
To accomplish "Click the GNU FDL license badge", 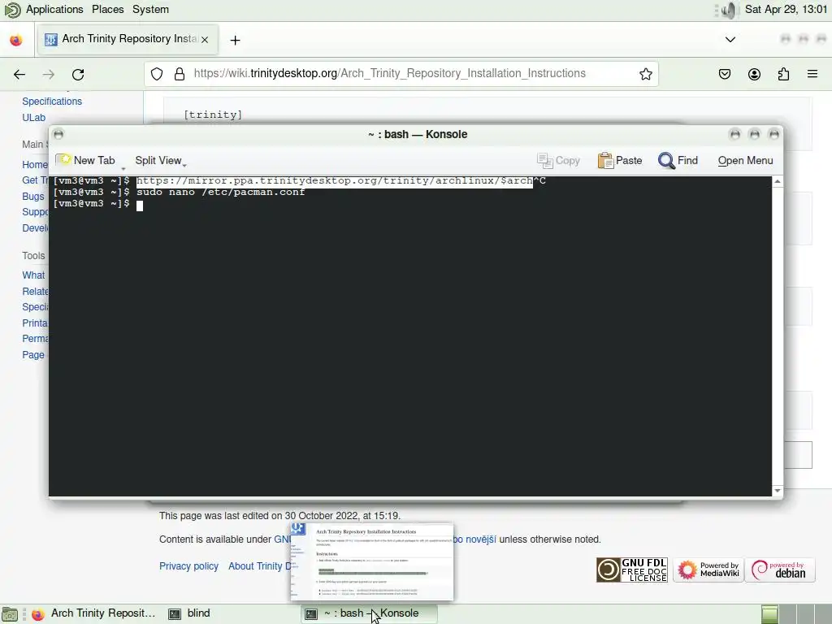I will [x=632, y=570].
